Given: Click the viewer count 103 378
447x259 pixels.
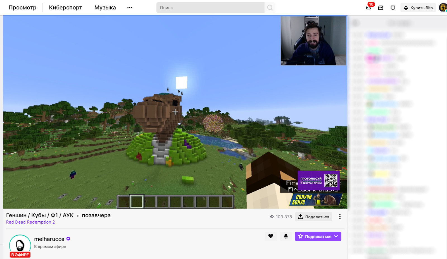Looking at the screenshot, I should click(x=281, y=217).
